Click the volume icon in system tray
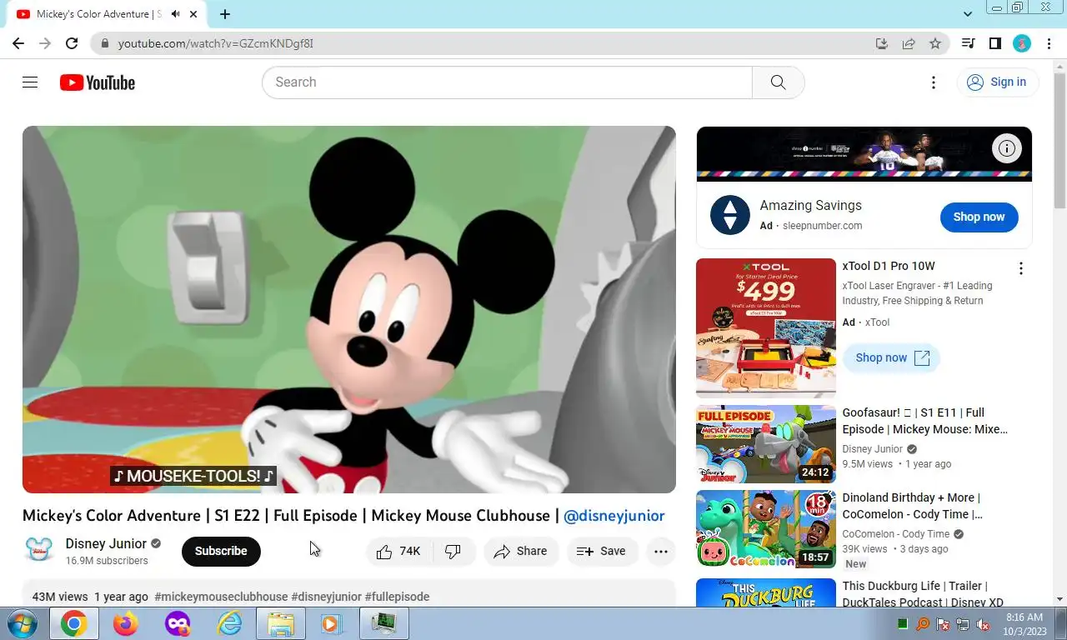 [983, 624]
